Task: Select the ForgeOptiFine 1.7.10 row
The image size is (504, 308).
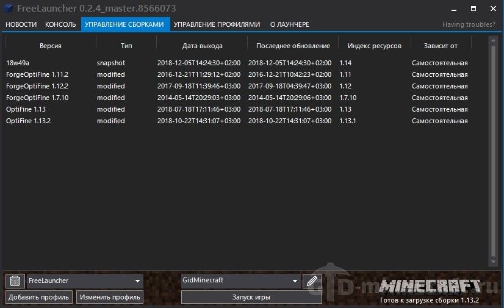Action: coord(238,98)
